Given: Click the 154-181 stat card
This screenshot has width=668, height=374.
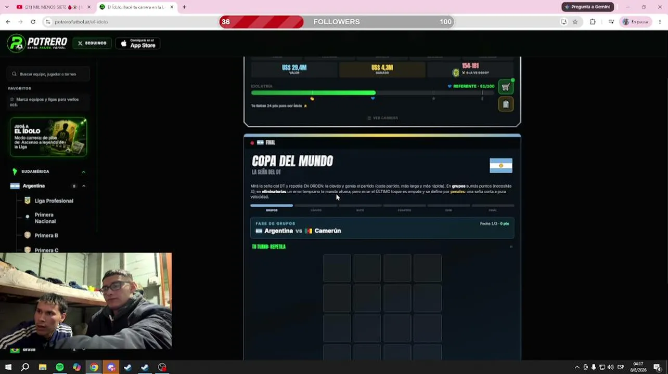Looking at the screenshot, I should 470,70.
